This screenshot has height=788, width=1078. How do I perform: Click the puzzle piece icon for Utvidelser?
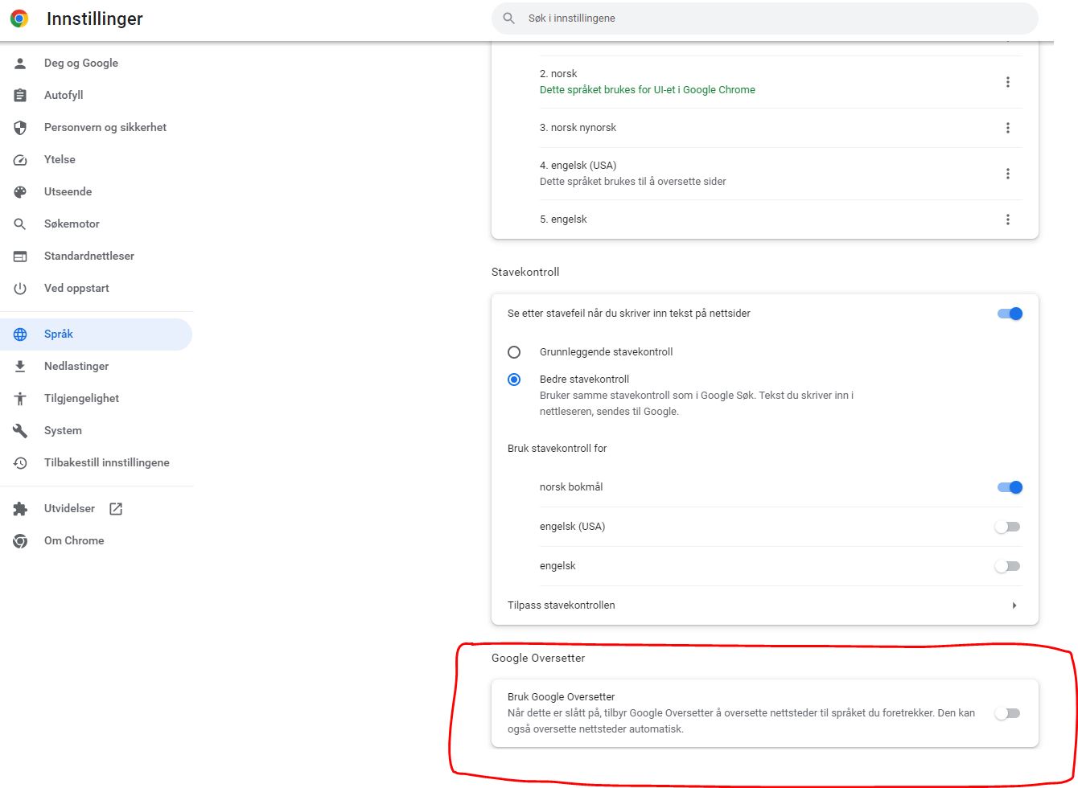(20, 508)
